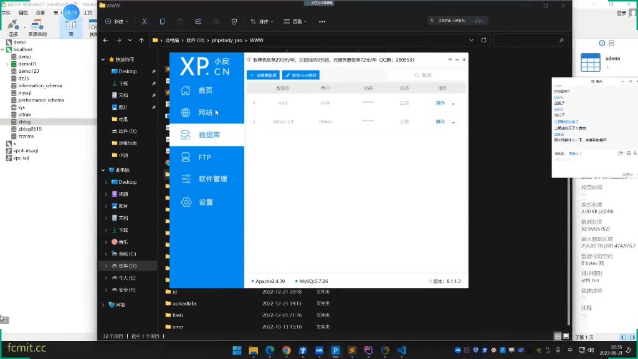Expand 系统 (C:) drive in Explorer tree
This screenshot has width=638, height=359.
pos(106,254)
